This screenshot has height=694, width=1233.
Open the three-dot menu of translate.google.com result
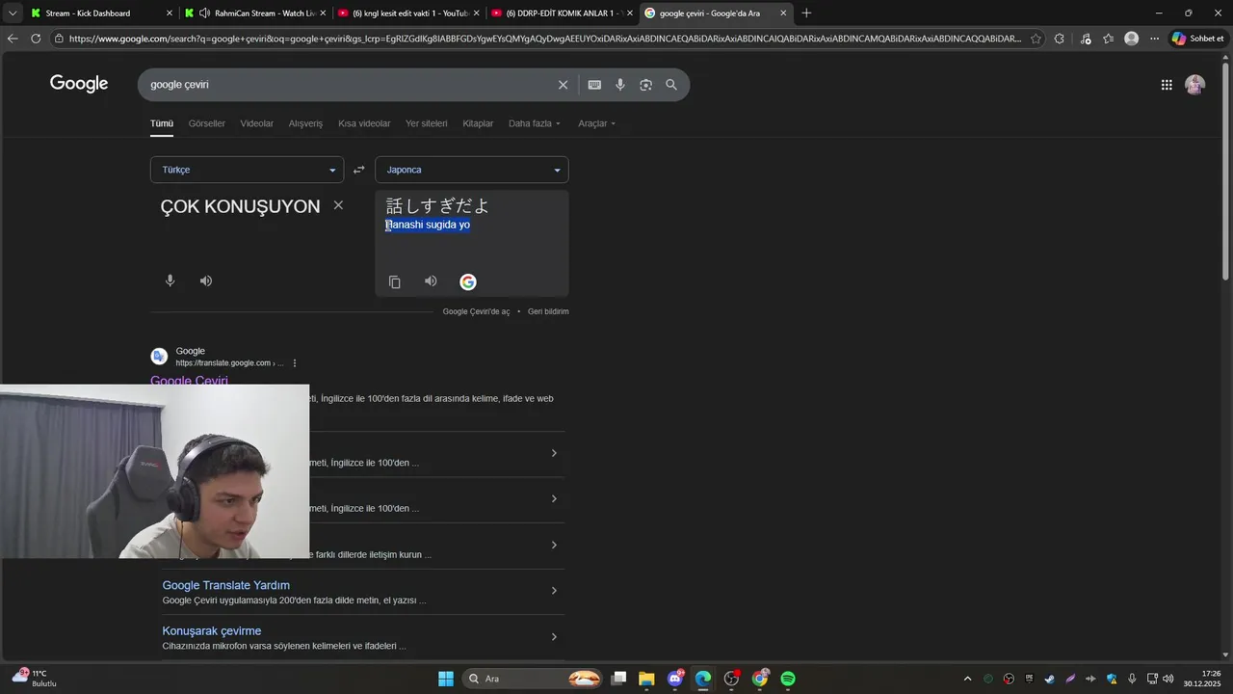click(x=295, y=363)
